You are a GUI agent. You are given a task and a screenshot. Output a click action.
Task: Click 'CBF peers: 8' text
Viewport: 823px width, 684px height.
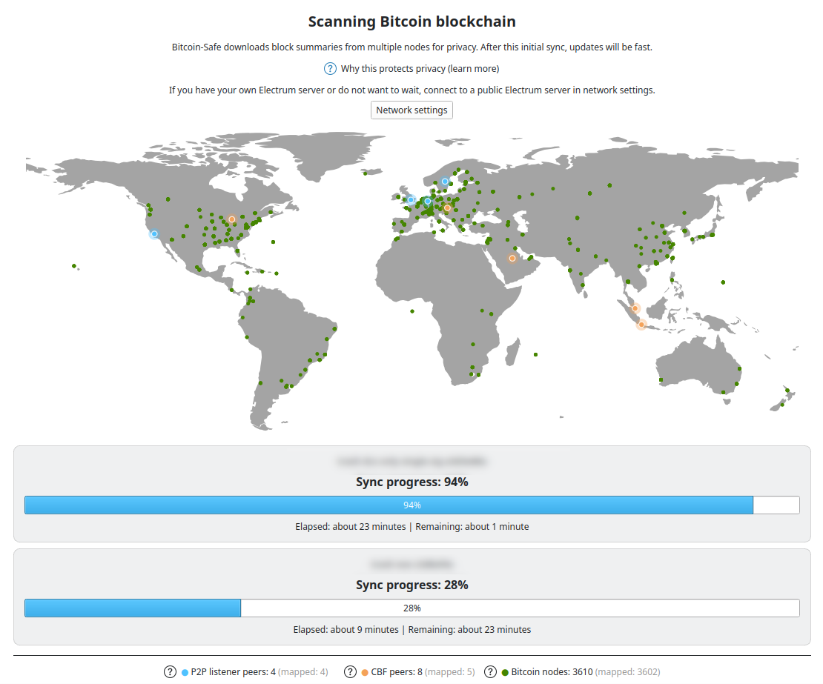click(x=397, y=672)
